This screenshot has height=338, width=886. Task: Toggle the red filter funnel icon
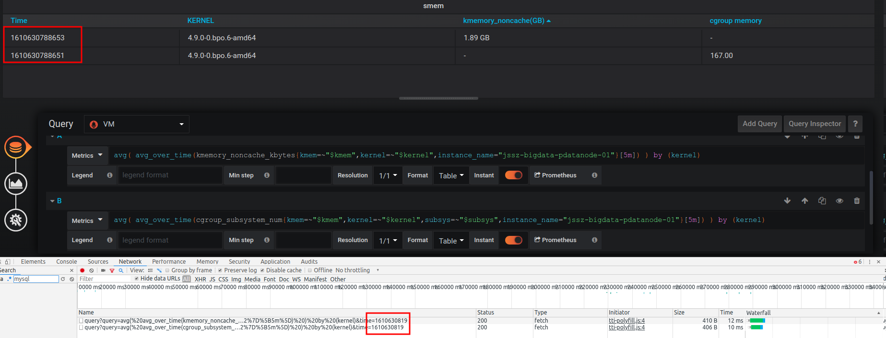(x=112, y=270)
